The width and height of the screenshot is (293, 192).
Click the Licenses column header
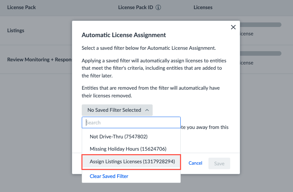pos(203,7)
